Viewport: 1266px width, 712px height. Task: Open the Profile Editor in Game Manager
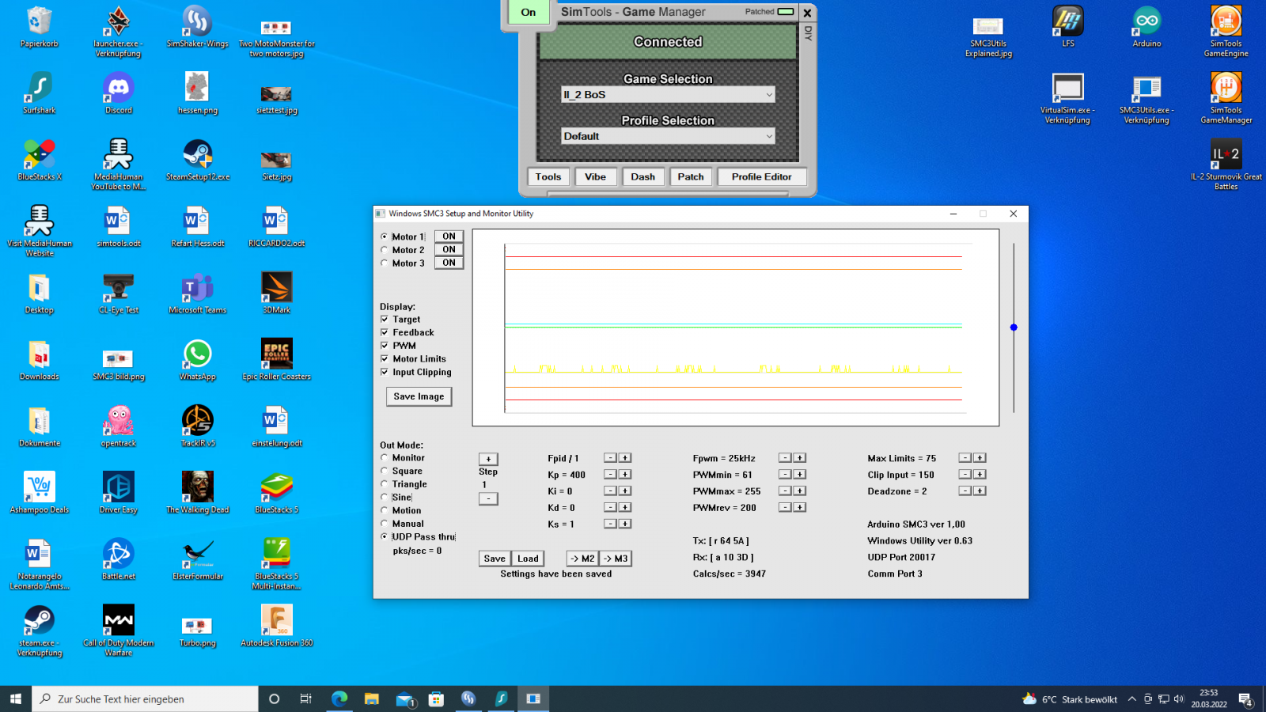[x=761, y=176]
